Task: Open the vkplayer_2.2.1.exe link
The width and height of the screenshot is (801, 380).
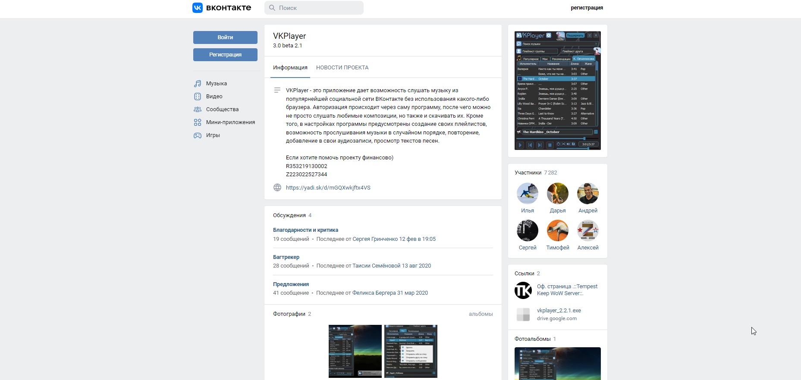Action: coord(559,311)
